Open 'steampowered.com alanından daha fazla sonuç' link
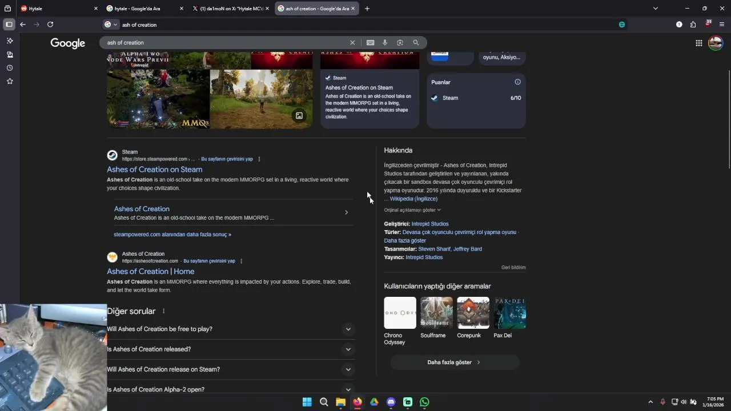This screenshot has height=411, width=731. point(172,235)
